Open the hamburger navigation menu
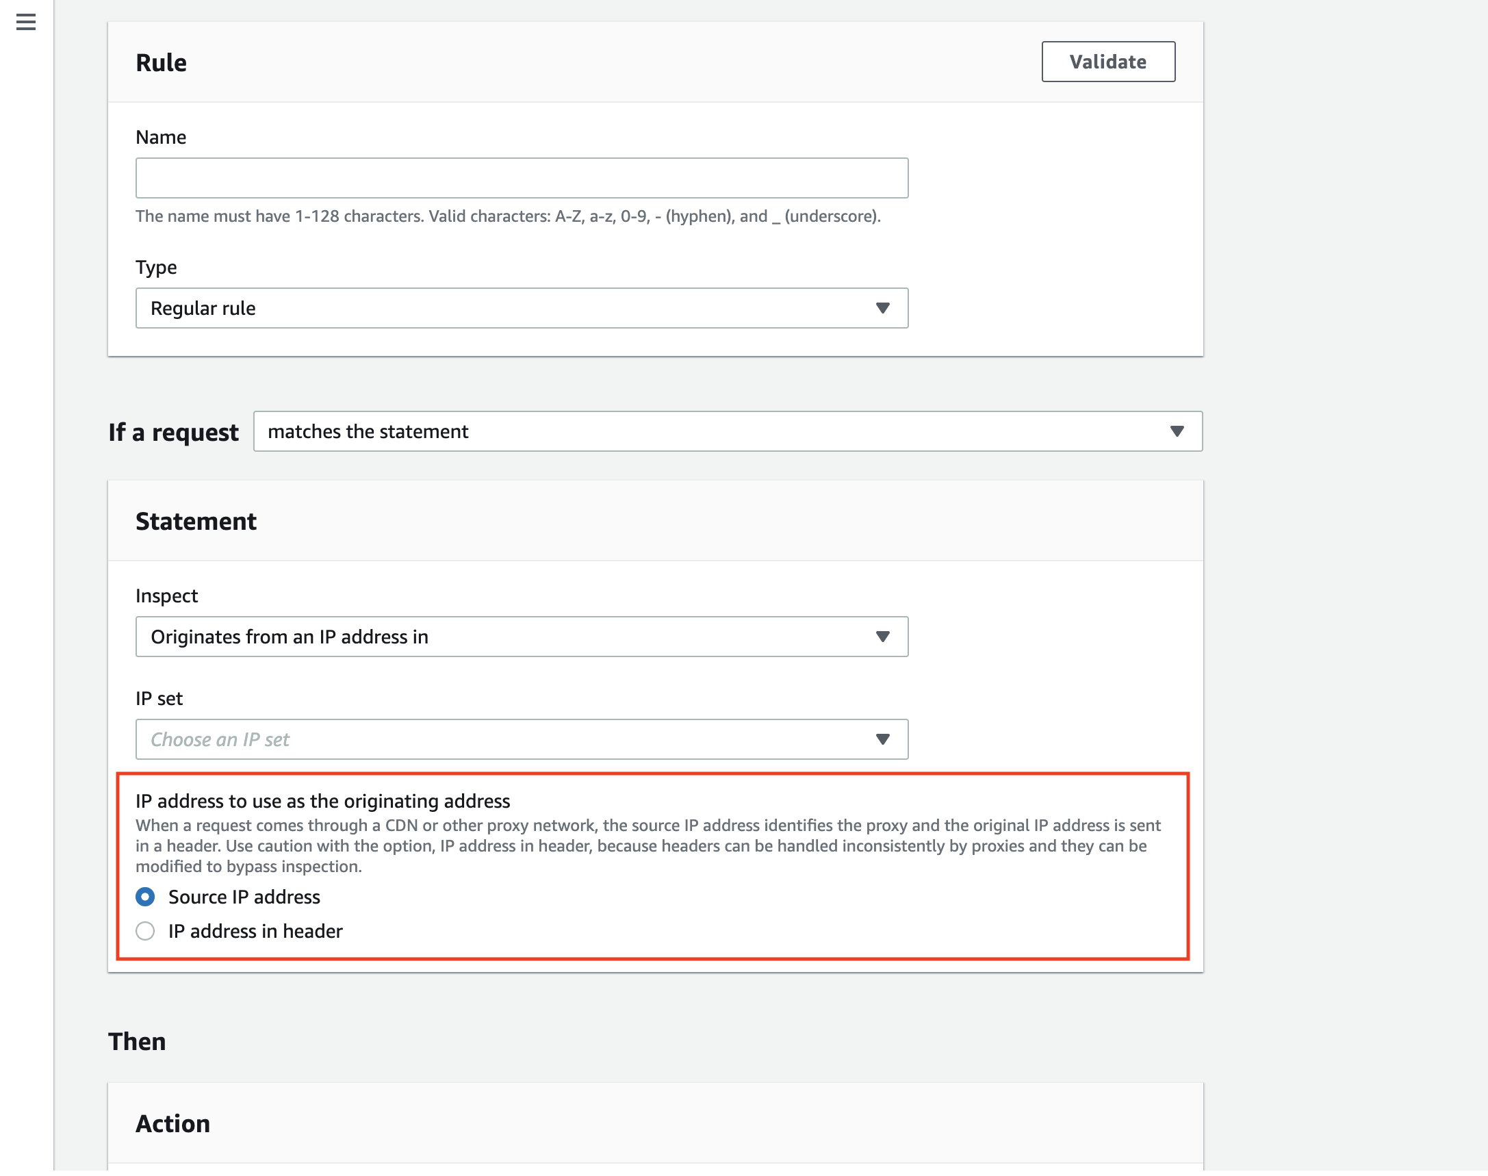 26,22
